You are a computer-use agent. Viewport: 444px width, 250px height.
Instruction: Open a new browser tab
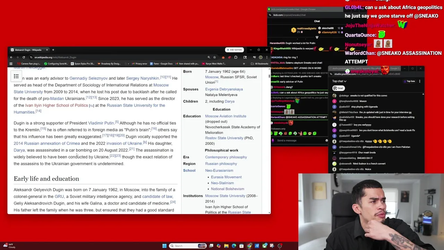click(53, 50)
